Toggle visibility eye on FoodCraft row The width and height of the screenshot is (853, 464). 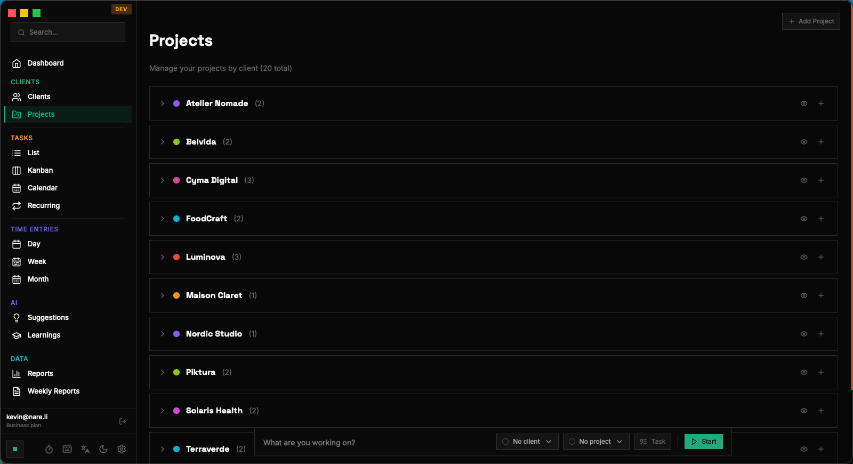pos(804,219)
